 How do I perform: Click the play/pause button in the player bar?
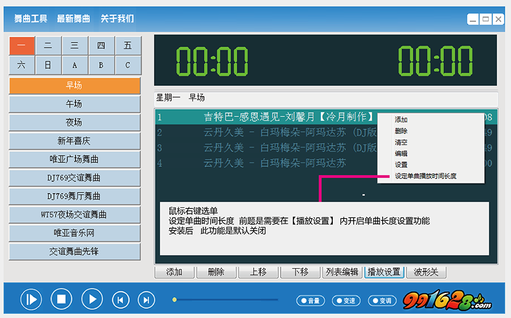[31, 299]
